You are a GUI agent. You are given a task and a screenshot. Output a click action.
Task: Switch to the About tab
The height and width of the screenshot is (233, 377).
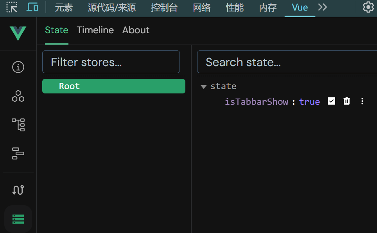[x=136, y=30]
